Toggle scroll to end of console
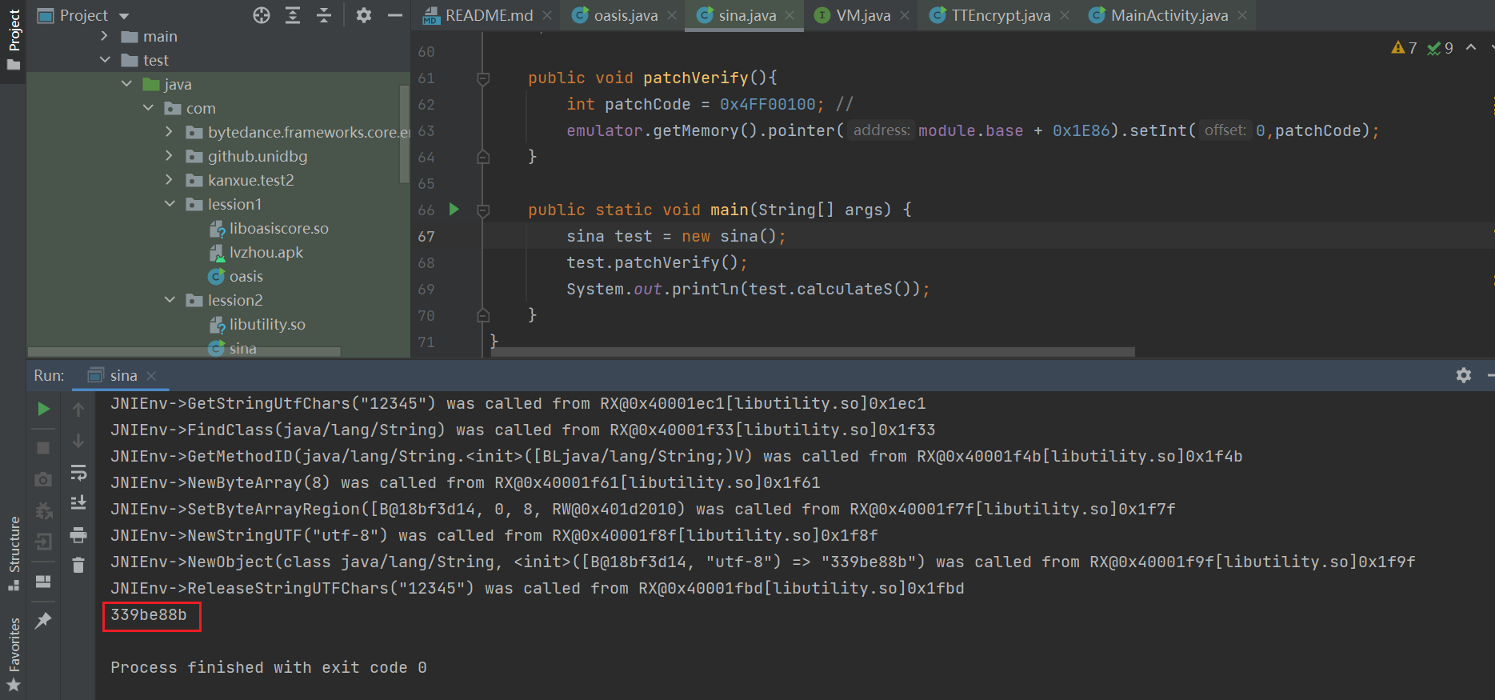Screen dimensions: 1495x700 [78, 502]
